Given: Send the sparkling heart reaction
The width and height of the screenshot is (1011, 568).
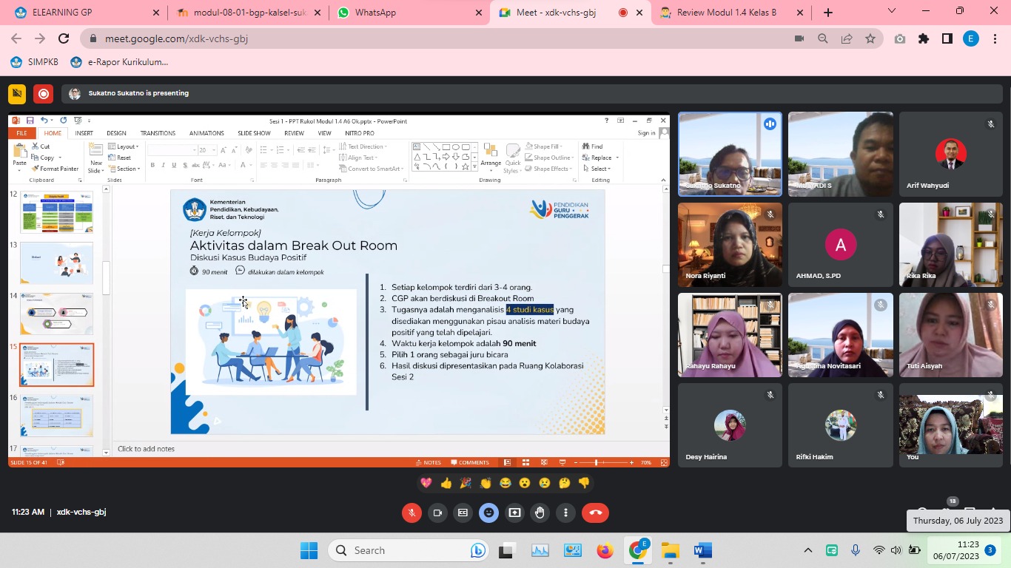Looking at the screenshot, I should click(x=426, y=483).
